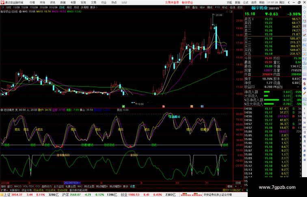Expand the 卖五 order depth arrow
307x197 pixels.
click(x=253, y=19)
